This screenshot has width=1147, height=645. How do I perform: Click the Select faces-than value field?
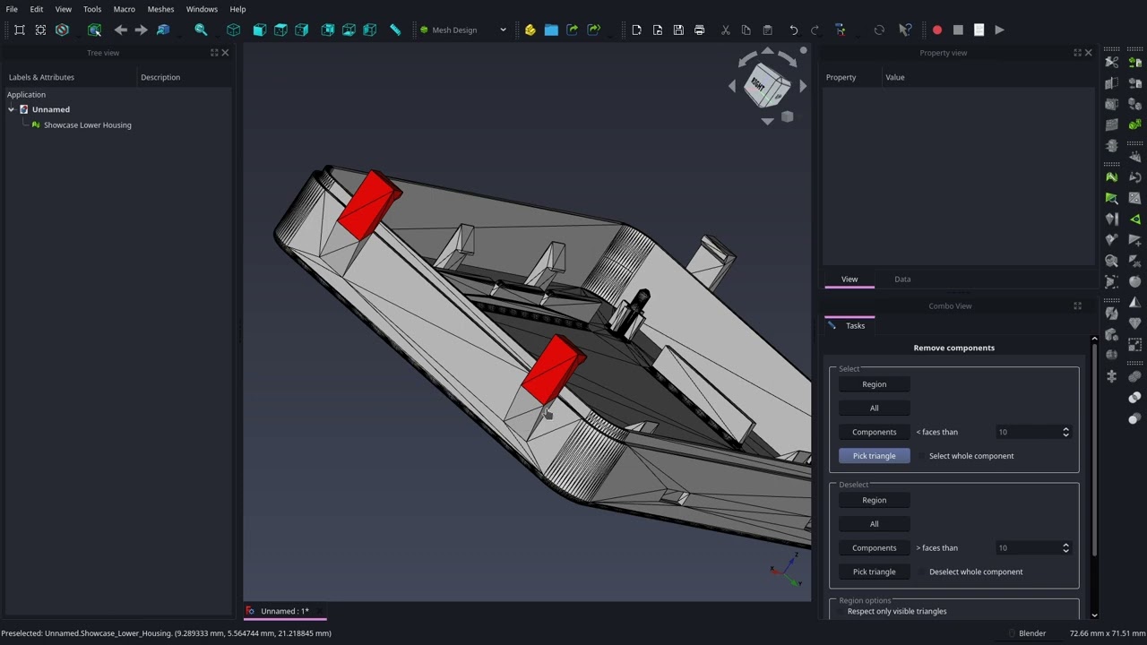tap(1028, 432)
